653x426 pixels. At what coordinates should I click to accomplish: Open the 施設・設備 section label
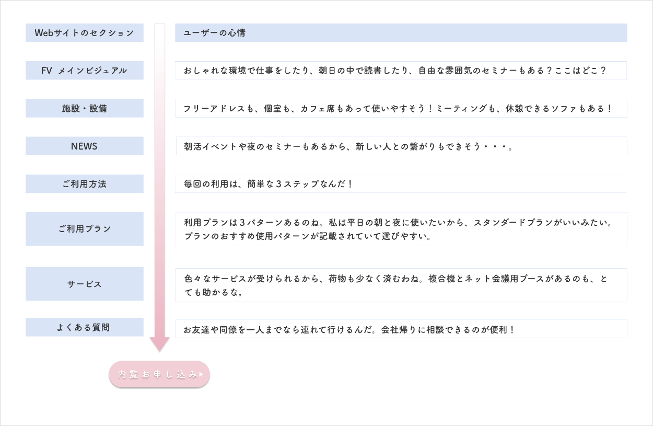(85, 108)
